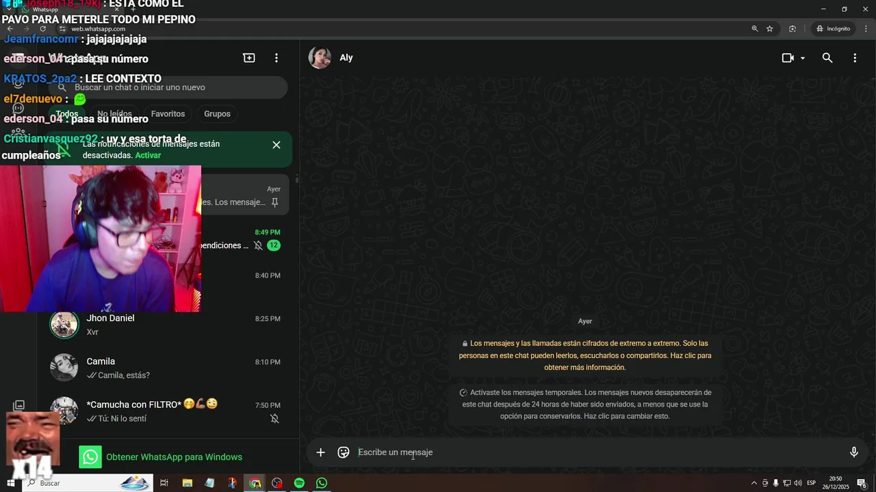This screenshot has width=876, height=492.
Task: Click the green WhatsApp download logo
Action: click(x=90, y=457)
